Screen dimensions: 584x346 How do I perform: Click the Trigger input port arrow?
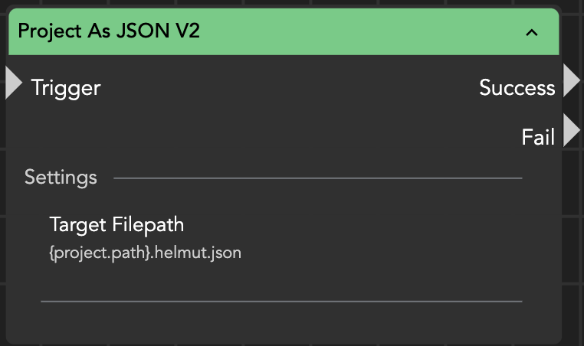pos(14,83)
